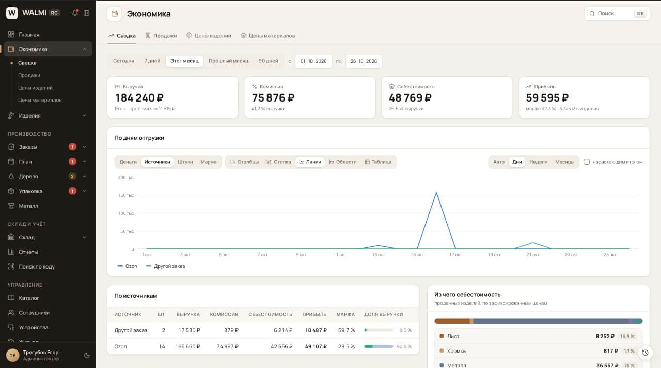Switch chart to Стопка view
661x368 pixels.
point(279,162)
